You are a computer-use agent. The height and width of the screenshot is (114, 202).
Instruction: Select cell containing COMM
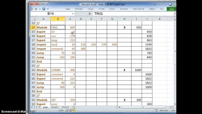[58, 70]
